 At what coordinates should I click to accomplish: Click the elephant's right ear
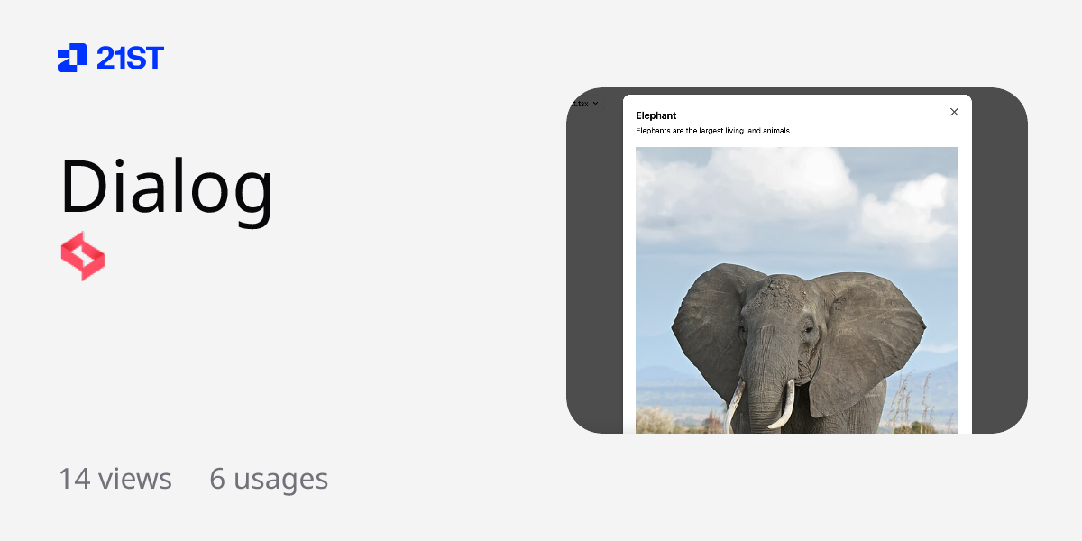[x=867, y=343]
